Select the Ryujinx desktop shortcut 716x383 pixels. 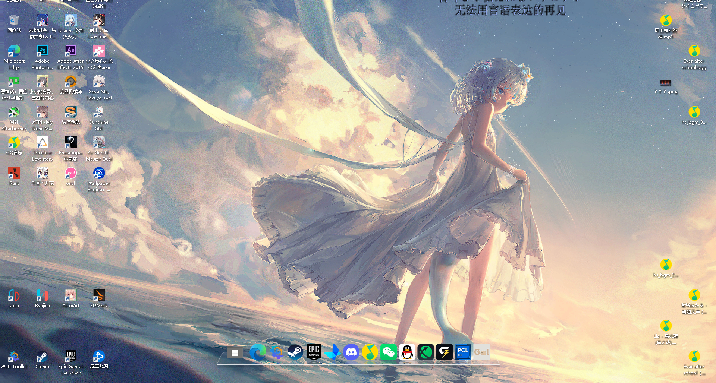click(x=42, y=296)
